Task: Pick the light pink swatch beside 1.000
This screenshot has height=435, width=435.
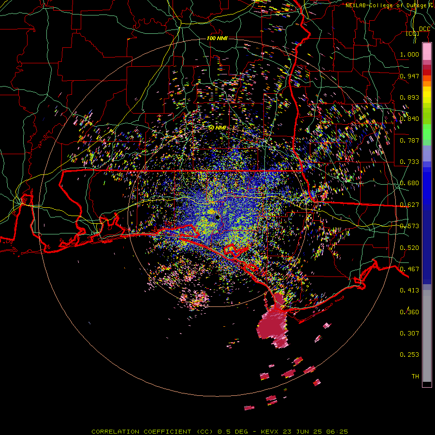Action: (x=427, y=52)
